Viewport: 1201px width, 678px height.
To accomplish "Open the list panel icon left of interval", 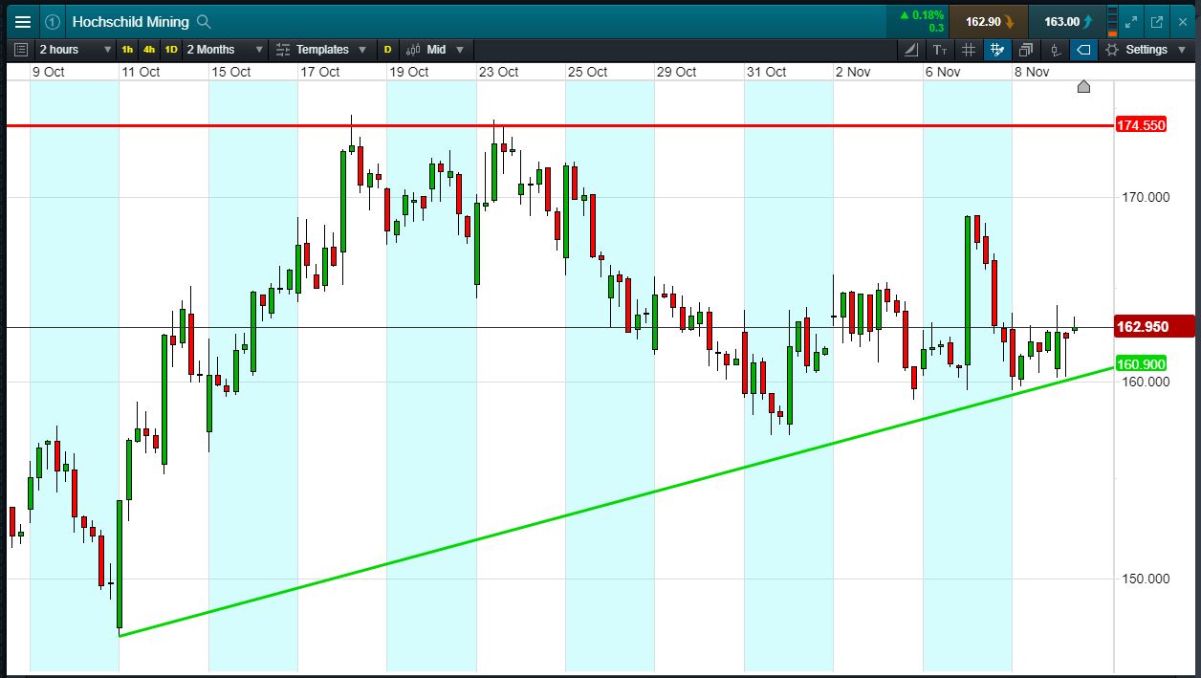I will 21,50.
